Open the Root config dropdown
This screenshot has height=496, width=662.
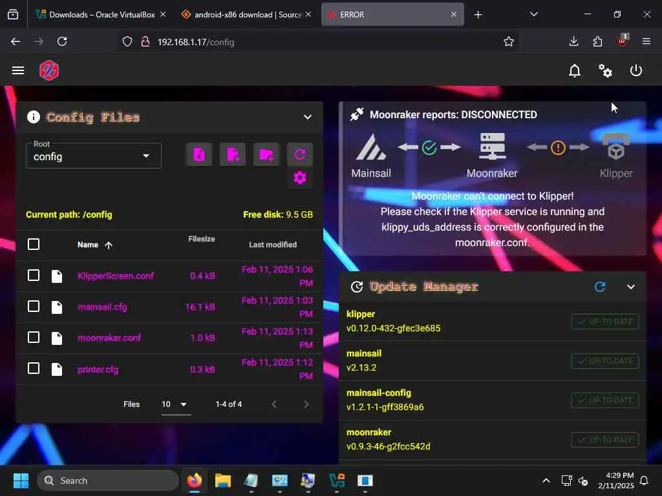pos(93,156)
